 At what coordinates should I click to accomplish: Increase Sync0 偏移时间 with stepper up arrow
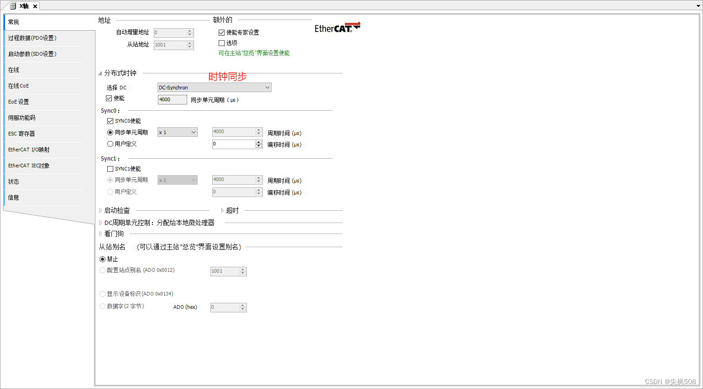(259, 142)
